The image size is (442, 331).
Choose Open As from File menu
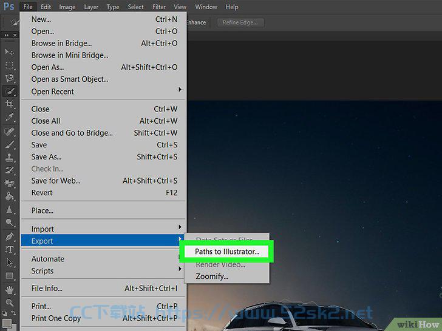coord(103,67)
